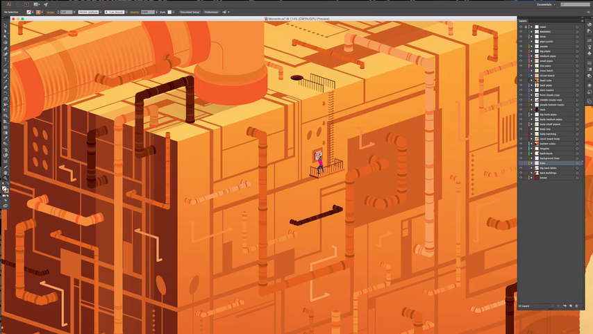Image resolution: width=593 pixels, height=334 pixels.
Task: Select the Zoom tool in toolbar
Action: tap(6, 178)
